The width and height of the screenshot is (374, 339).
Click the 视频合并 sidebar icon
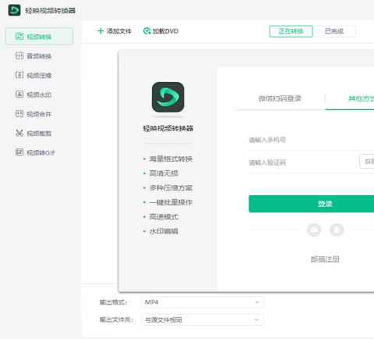pyautogui.click(x=19, y=114)
